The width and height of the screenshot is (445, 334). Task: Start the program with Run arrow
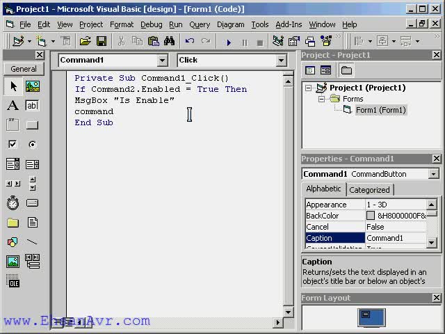pyautogui.click(x=229, y=42)
